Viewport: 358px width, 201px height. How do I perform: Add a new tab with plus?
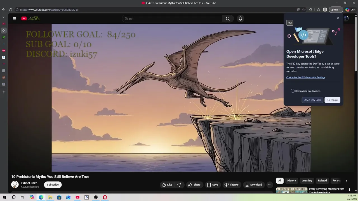click(x=4, y=92)
